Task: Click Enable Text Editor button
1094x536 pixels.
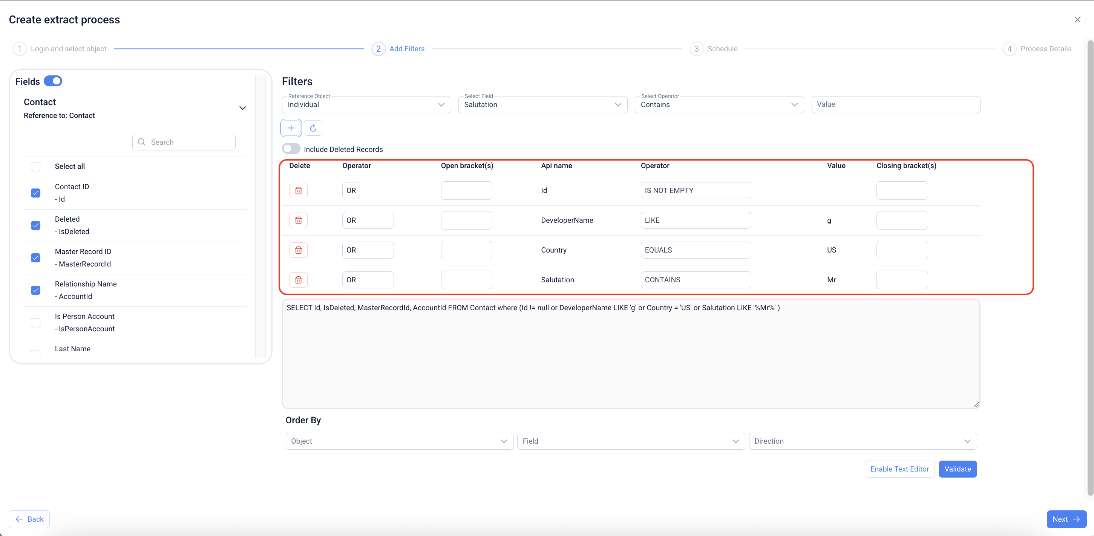Action: tap(899, 469)
